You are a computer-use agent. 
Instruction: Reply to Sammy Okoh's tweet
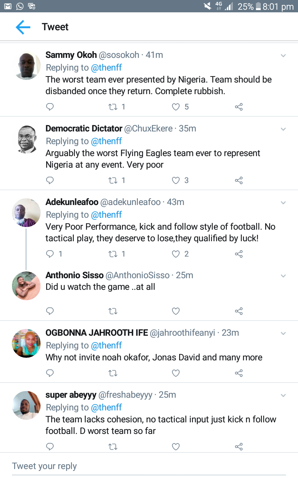point(50,107)
